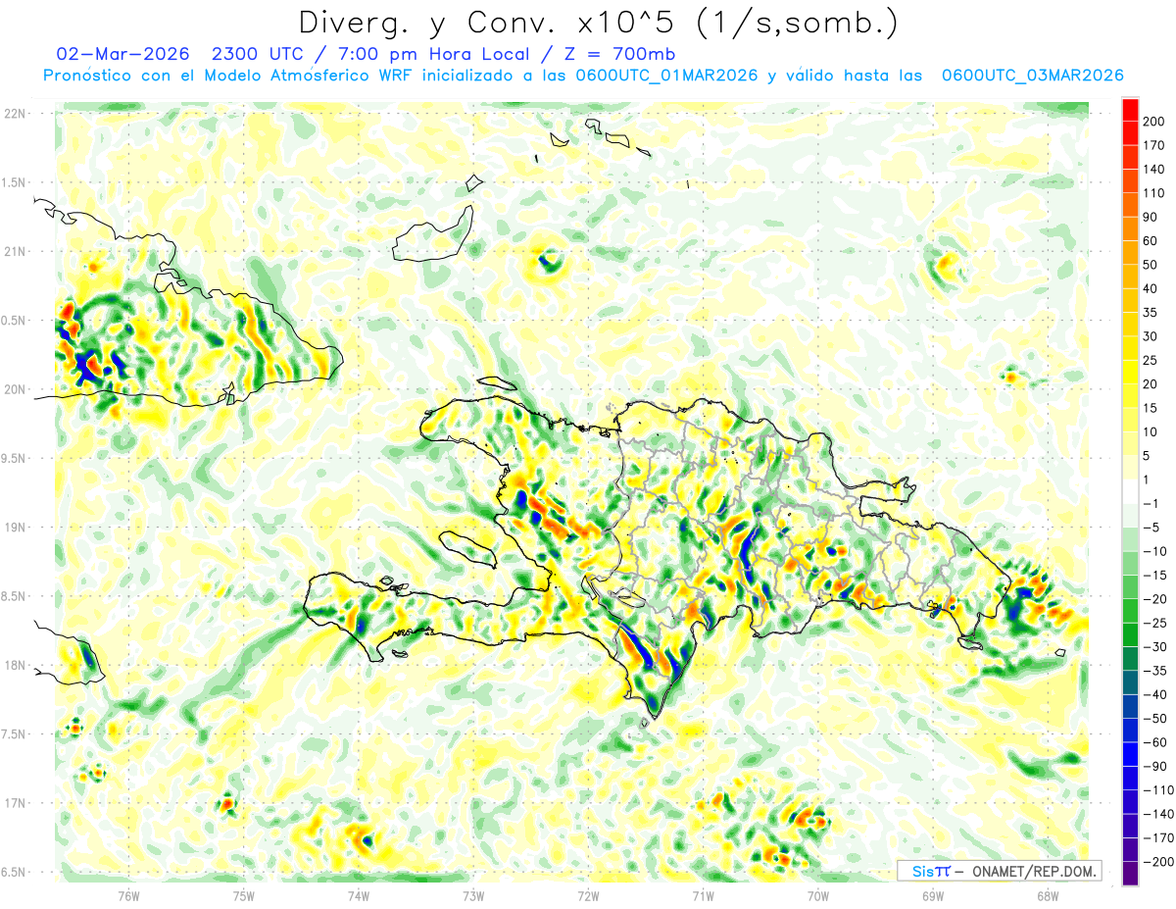Click the purple colorbar swatch below -200
Image resolution: width=1176 pixels, height=909 pixels.
[x=1130, y=873]
